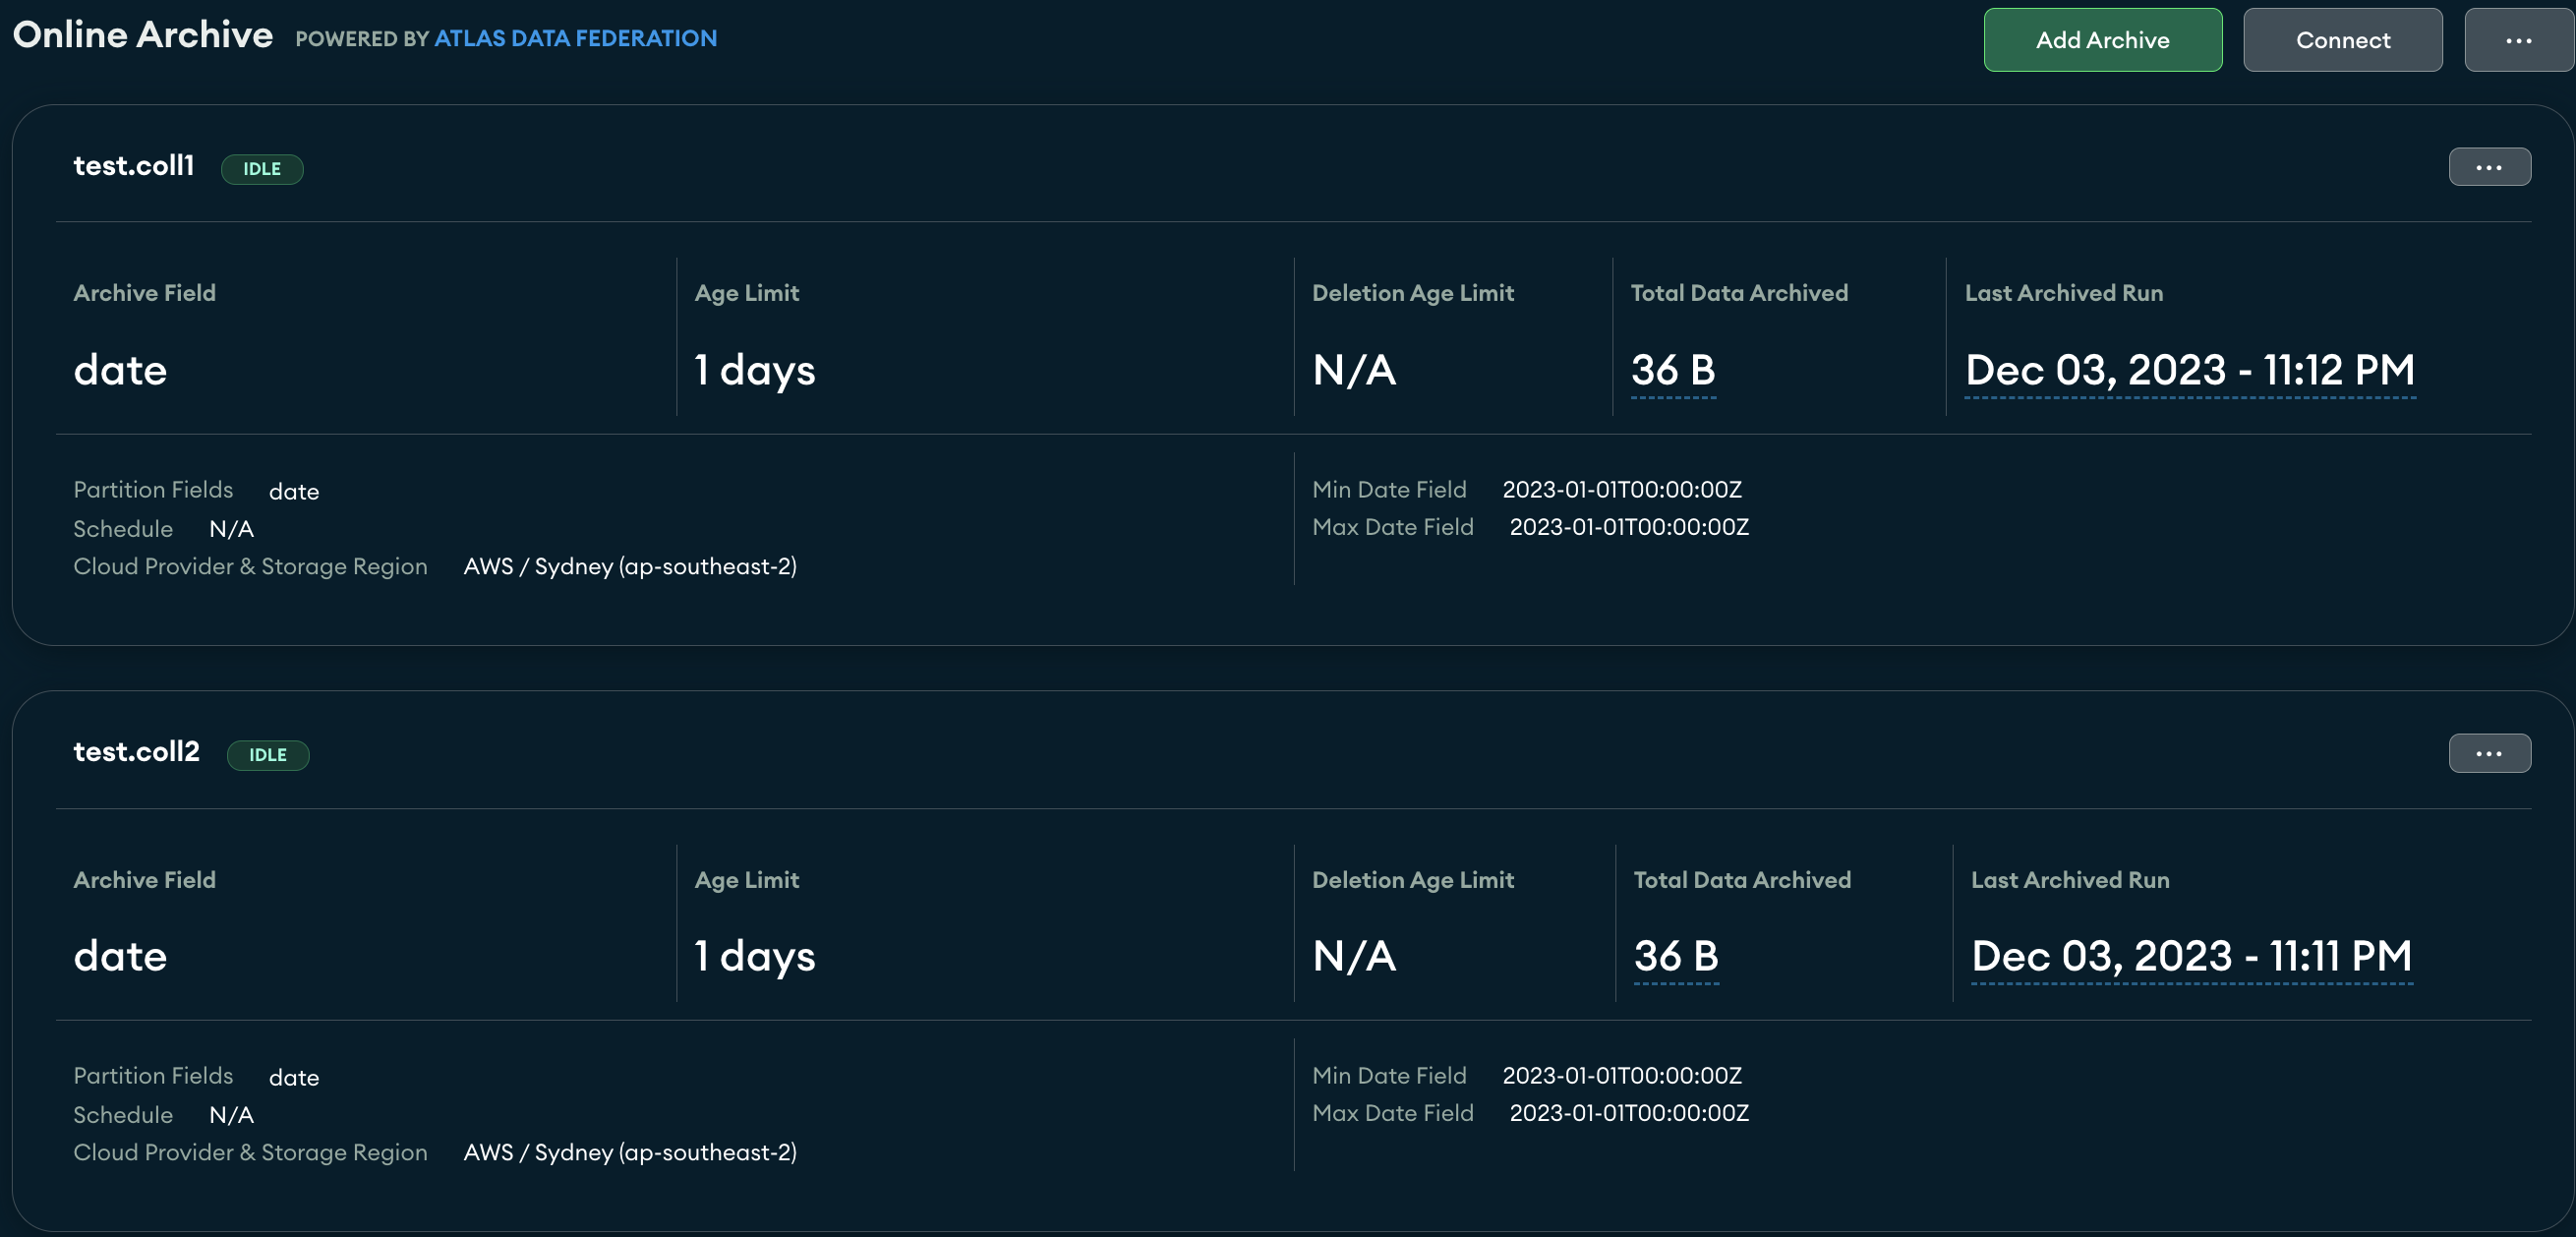Click the test.coll2 archive name
The width and height of the screenshot is (2576, 1237).
[x=137, y=751]
